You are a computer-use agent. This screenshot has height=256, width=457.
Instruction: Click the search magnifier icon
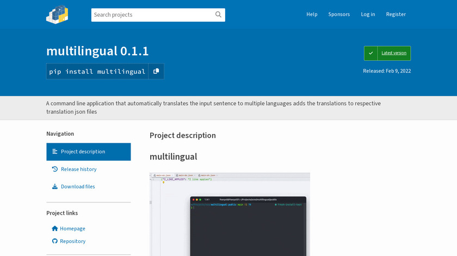218,15
